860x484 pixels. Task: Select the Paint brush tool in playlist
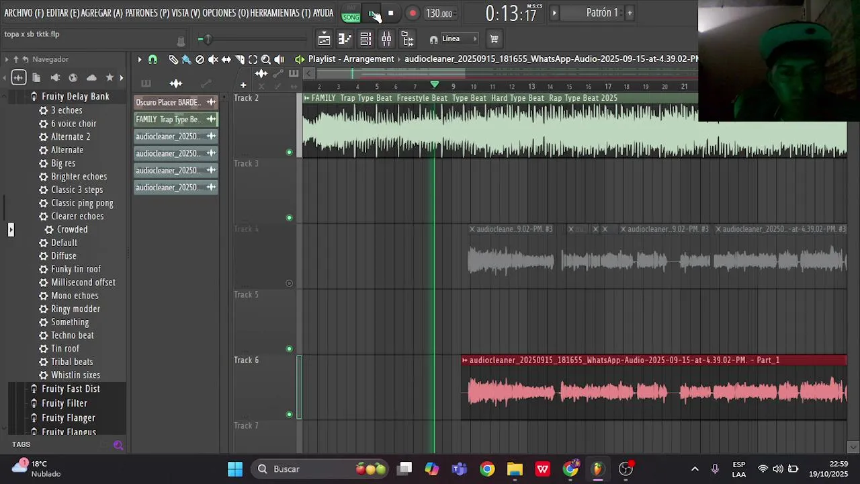[x=187, y=59]
